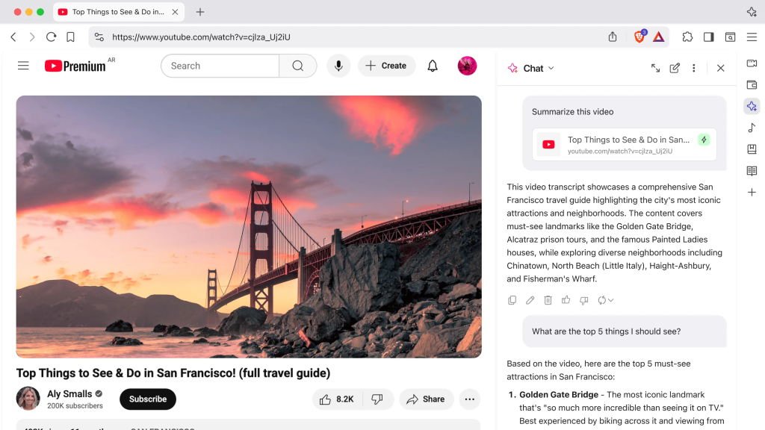
Task: Like the video with thumbs up
Action: [x=335, y=399]
